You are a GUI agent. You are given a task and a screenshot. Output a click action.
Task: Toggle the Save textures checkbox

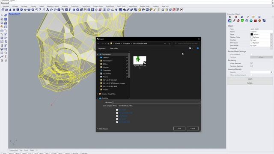pyautogui.click(x=117, y=116)
